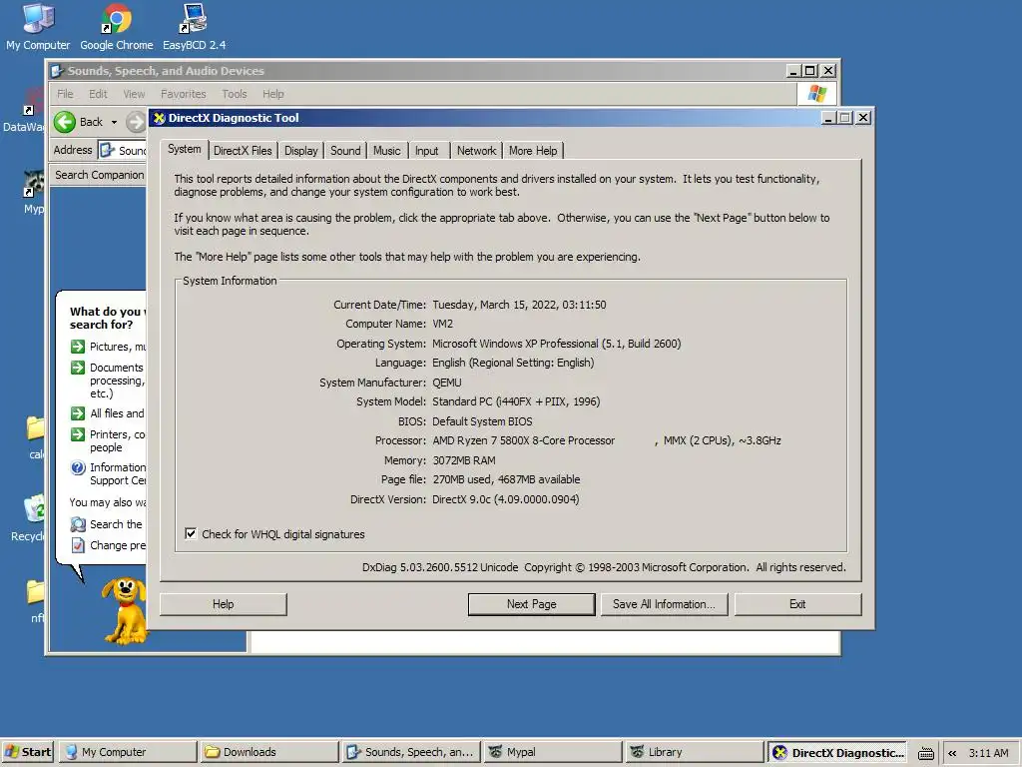The image size is (1022, 767).
Task: Open the More Help tab
Action: 533,151
